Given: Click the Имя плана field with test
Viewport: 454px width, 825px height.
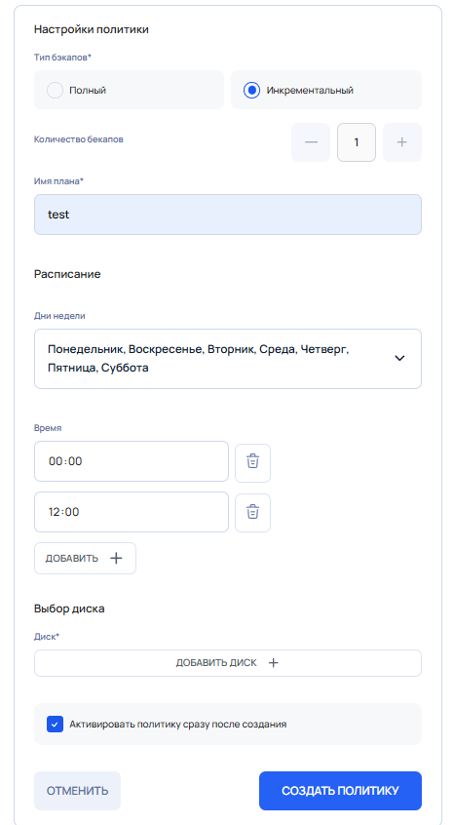Looking at the screenshot, I should pyautogui.click(x=228, y=215).
